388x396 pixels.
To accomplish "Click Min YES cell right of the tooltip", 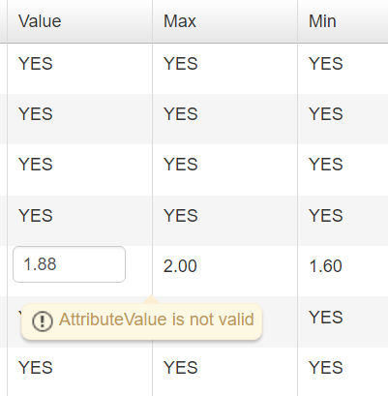I will pos(343,321).
